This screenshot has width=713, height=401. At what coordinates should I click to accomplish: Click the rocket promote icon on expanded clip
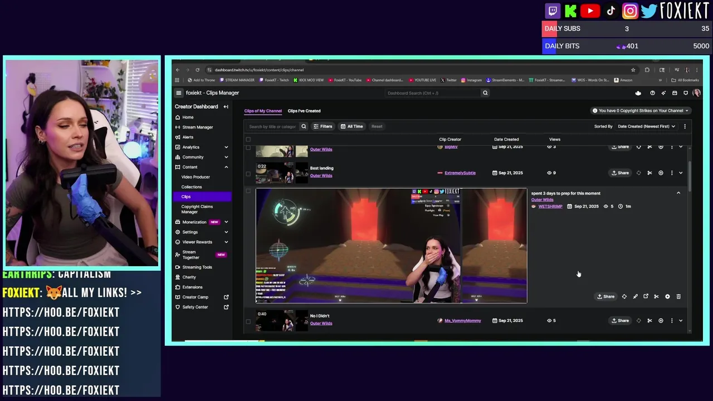pyautogui.click(x=635, y=297)
